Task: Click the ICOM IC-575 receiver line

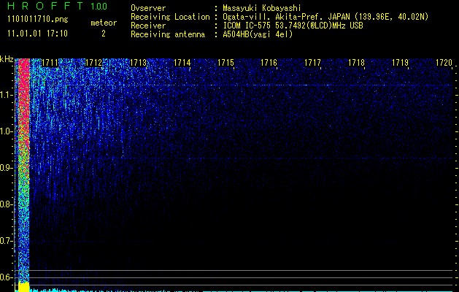Action: click(293, 26)
